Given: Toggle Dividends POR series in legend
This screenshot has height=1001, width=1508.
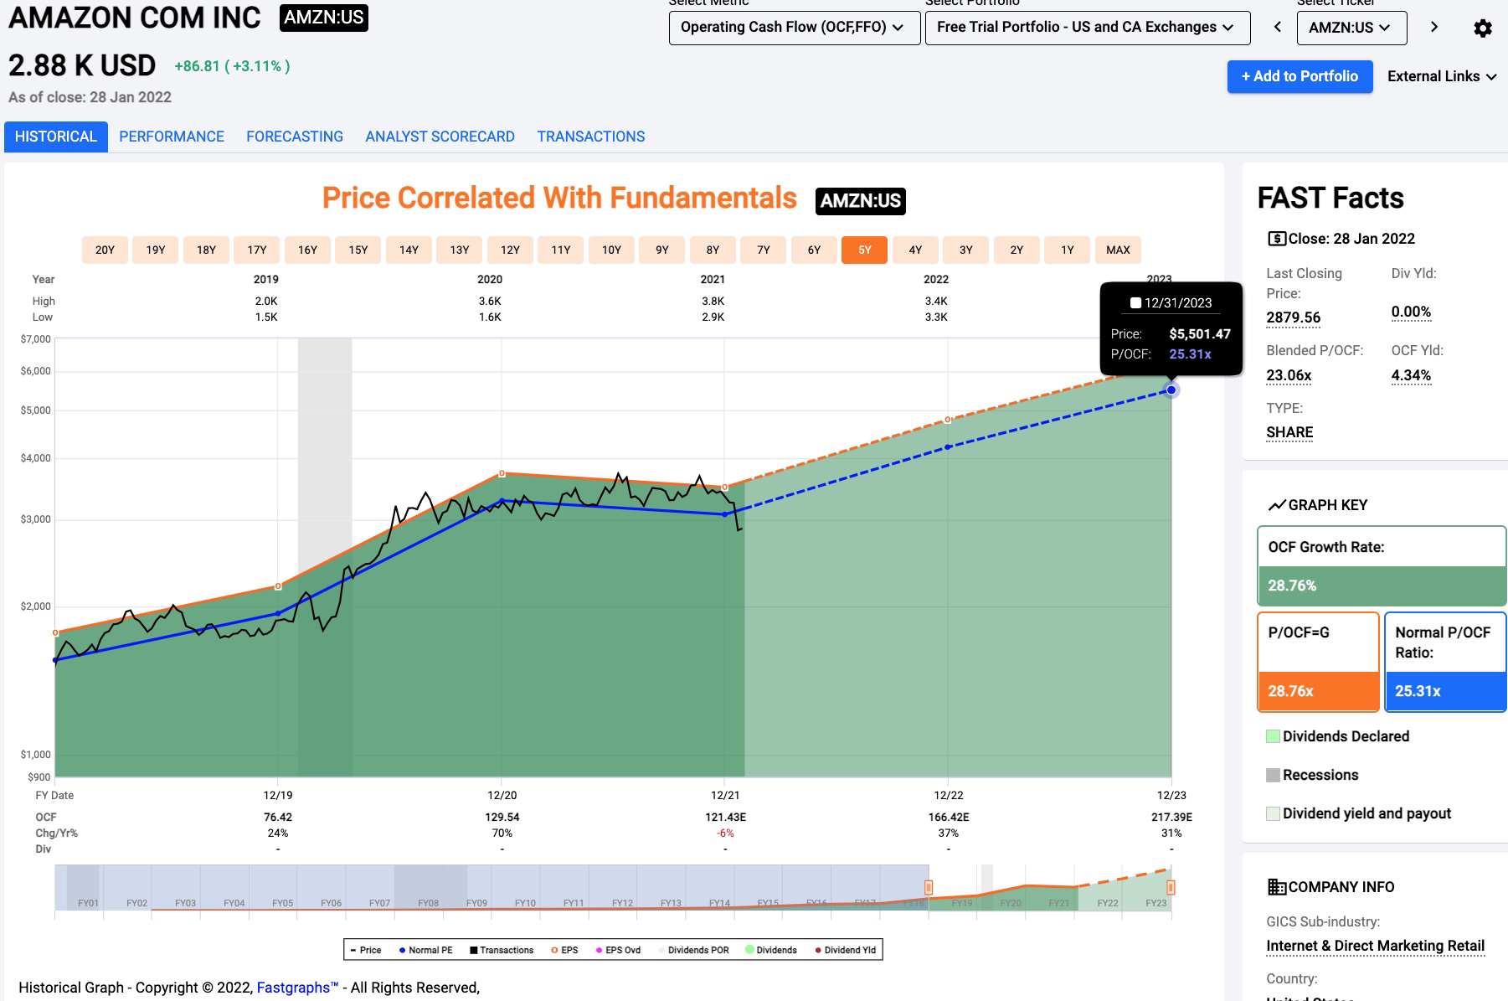Looking at the screenshot, I should coord(694,950).
